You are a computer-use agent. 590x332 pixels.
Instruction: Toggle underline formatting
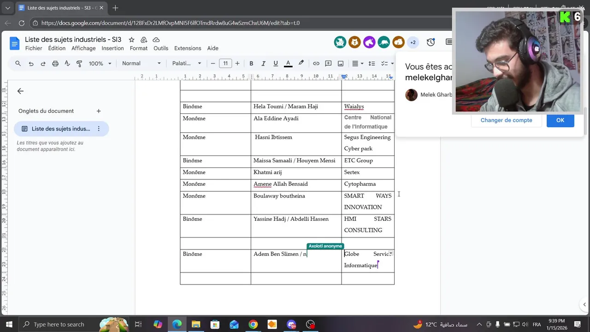(276, 63)
